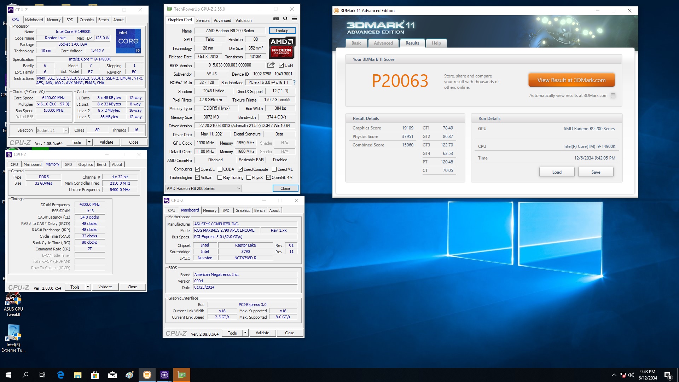Click View Result at 3DMark.com button
This screenshot has height=382, width=679.
point(571,80)
